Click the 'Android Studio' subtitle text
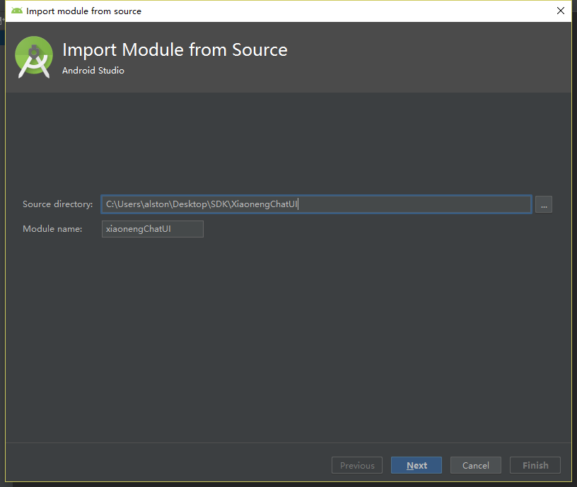Image resolution: width=577 pixels, height=487 pixels. pos(93,71)
